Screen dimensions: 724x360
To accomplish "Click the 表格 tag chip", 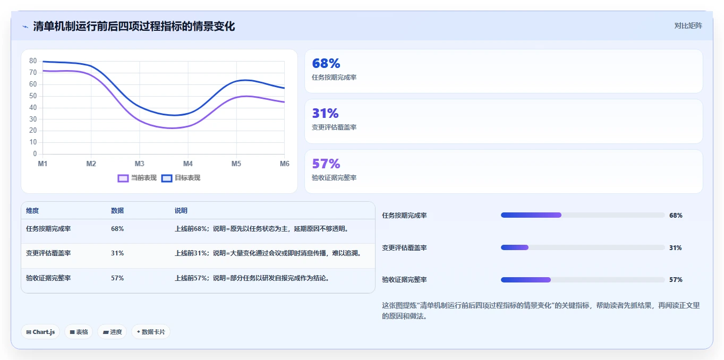I will (x=79, y=332).
